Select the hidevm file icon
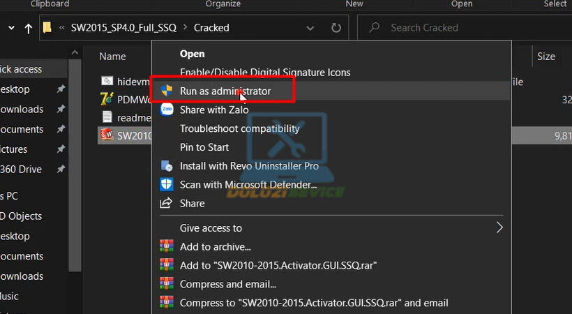 click(x=107, y=81)
